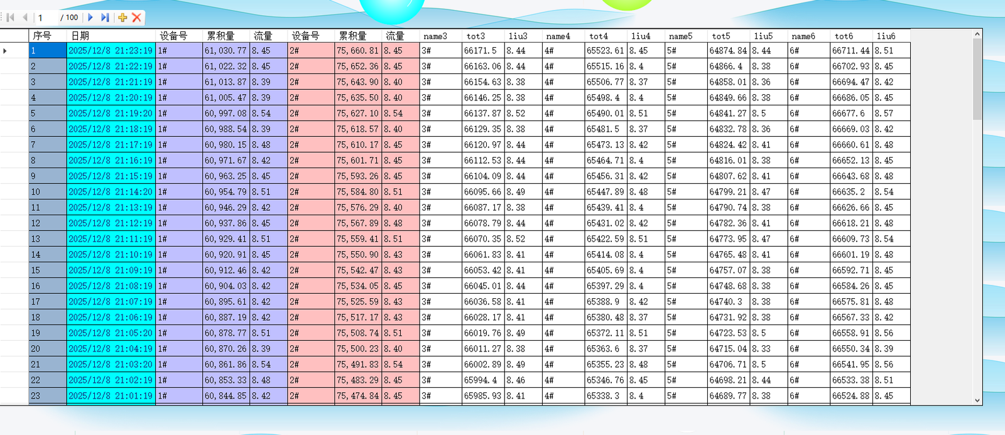Select the 2025/12/8 21:19:20 date cell

click(111, 114)
